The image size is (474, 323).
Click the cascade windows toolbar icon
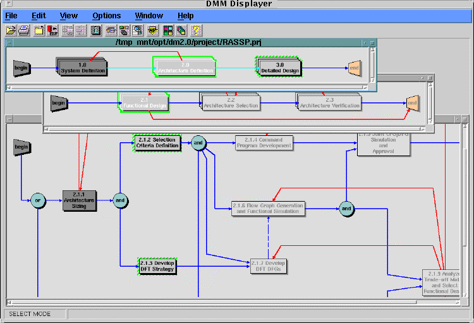[181, 30]
